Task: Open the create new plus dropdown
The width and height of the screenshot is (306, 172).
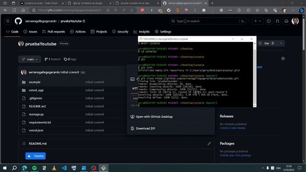Action: click(257, 21)
